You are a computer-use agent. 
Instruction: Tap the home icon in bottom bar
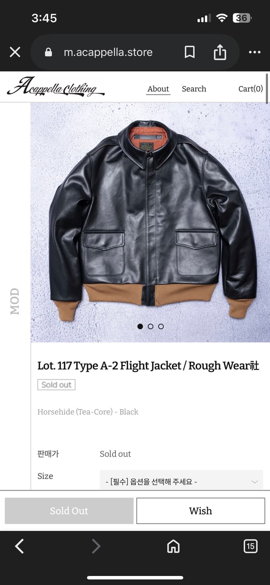coord(173,546)
